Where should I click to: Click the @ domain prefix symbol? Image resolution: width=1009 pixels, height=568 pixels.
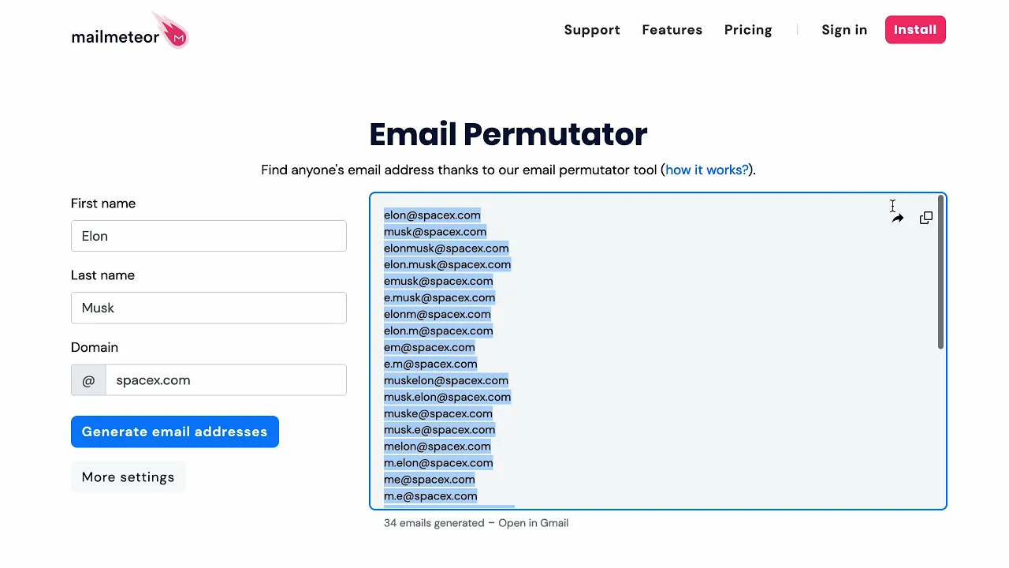(x=88, y=380)
